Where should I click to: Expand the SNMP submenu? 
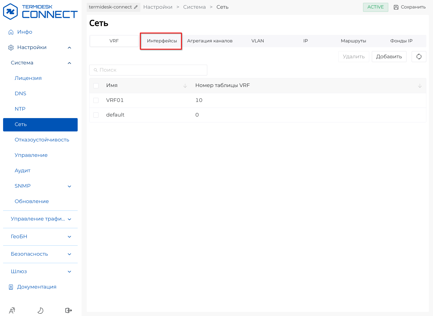point(69,186)
